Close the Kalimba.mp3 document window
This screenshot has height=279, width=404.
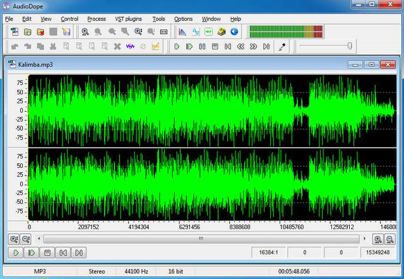click(388, 64)
